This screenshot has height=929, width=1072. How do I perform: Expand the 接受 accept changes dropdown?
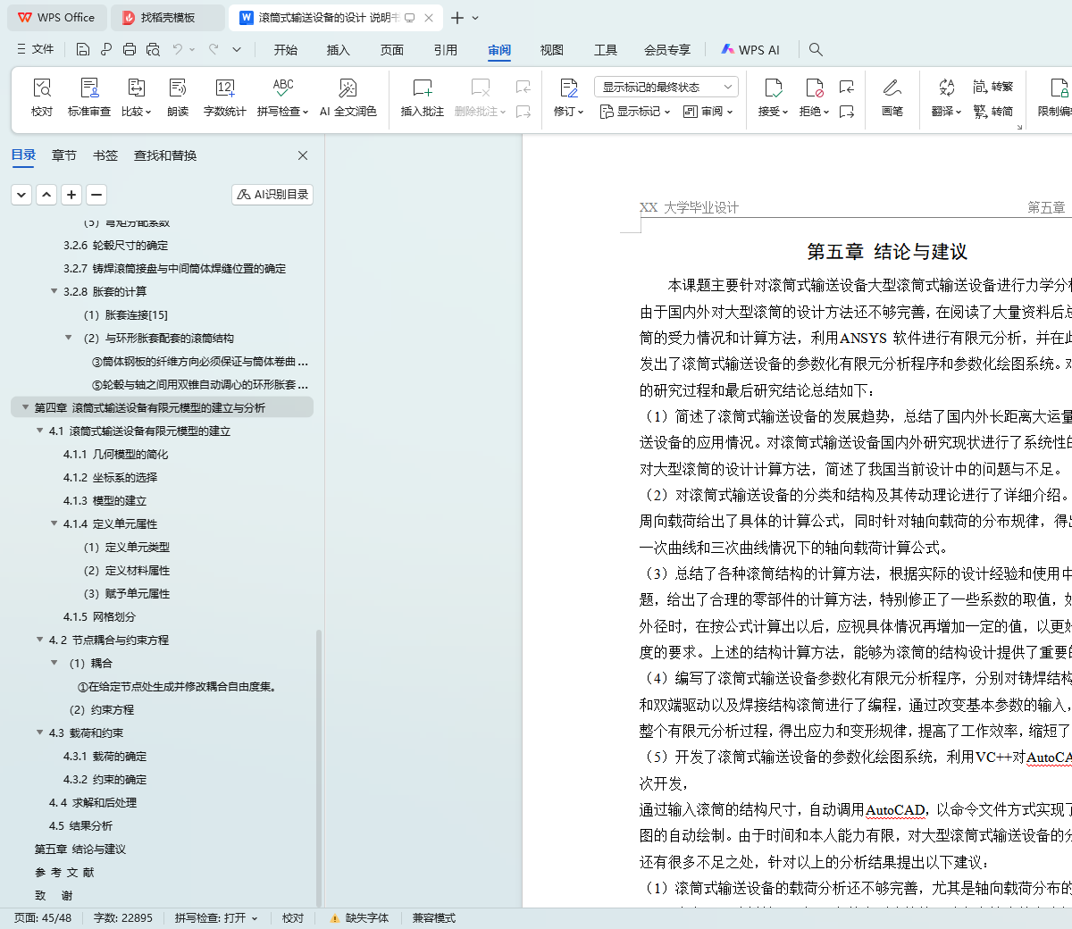(x=784, y=113)
